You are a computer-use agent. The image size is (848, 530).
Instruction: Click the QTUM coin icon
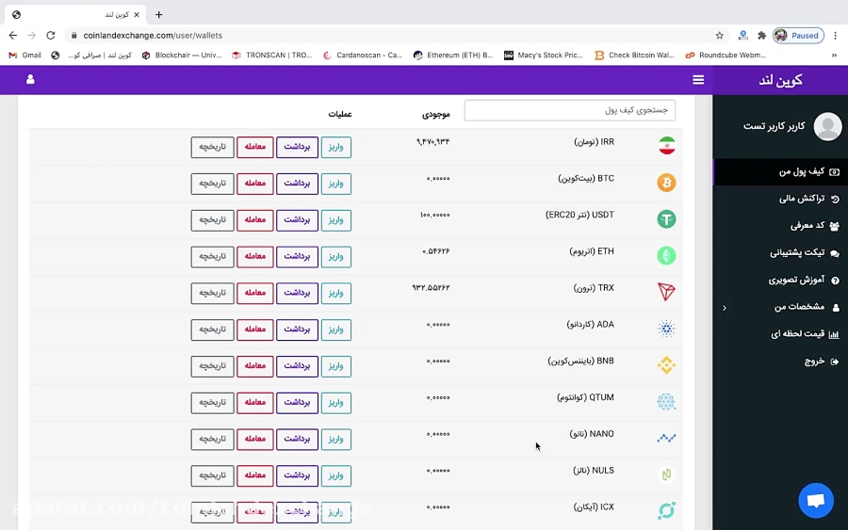pos(666,401)
